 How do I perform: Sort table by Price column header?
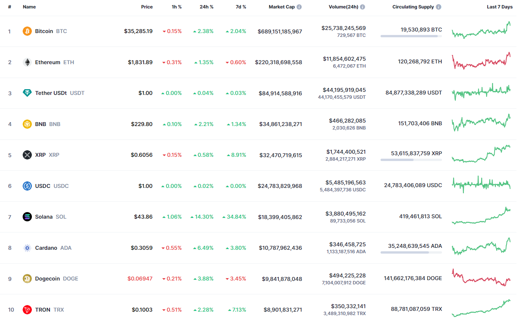[x=147, y=7]
